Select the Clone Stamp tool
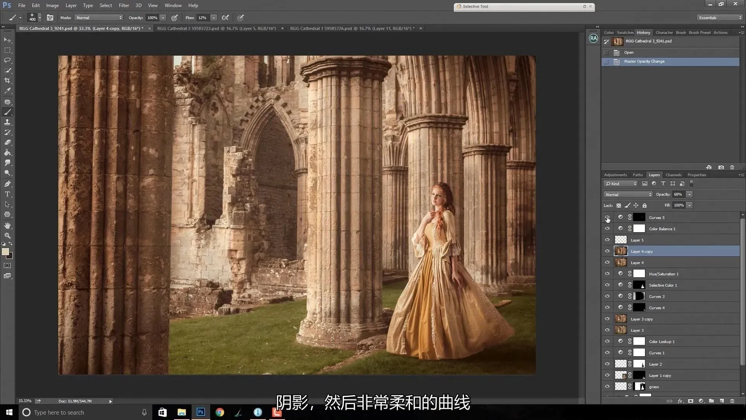Image resolution: width=746 pixels, height=420 pixels. [x=7, y=122]
